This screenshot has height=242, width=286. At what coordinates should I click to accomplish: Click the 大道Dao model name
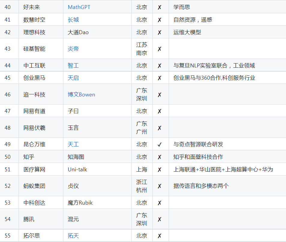(x=78, y=32)
